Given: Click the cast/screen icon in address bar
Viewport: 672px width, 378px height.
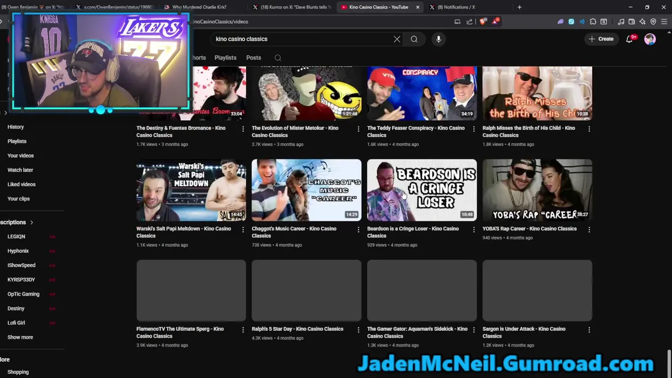Looking at the screenshot, I should [457, 22].
